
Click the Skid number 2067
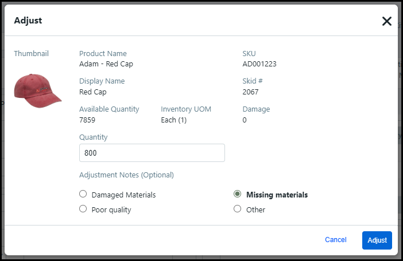(250, 92)
